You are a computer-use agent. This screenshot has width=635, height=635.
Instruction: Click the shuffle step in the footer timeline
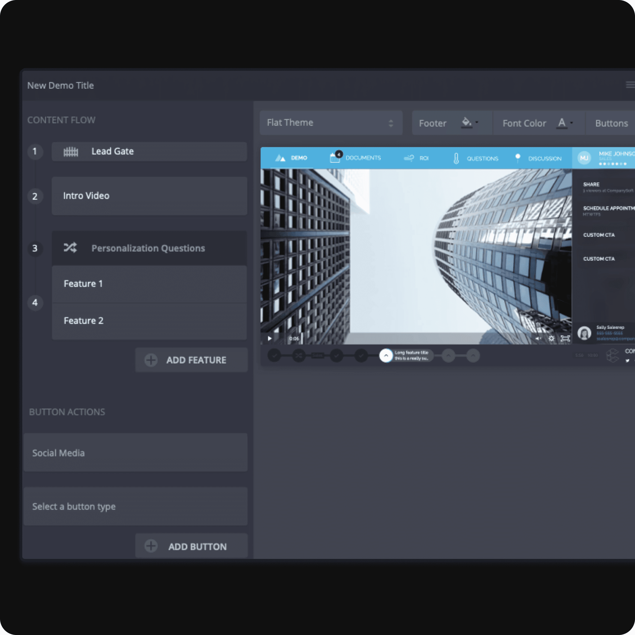pos(299,355)
